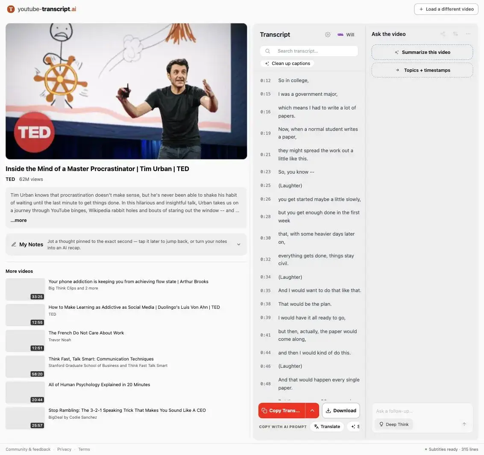Image resolution: width=484 pixels, height=455 pixels.
Task: Click the share icon in Ask the video
Action: pyautogui.click(x=443, y=34)
